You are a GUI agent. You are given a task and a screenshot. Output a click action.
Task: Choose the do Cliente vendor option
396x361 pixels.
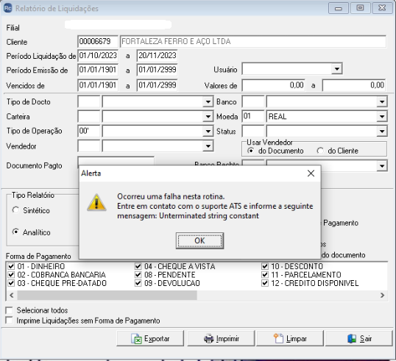[x=320, y=151]
